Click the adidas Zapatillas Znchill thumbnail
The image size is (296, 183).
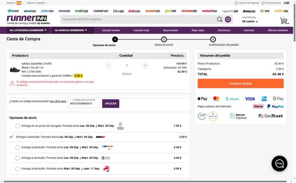point(15,70)
